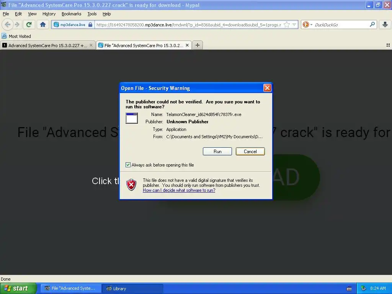Open the URL history dropdown arrow
Image resolution: width=392 pixels, height=294 pixels.
click(x=294, y=24)
